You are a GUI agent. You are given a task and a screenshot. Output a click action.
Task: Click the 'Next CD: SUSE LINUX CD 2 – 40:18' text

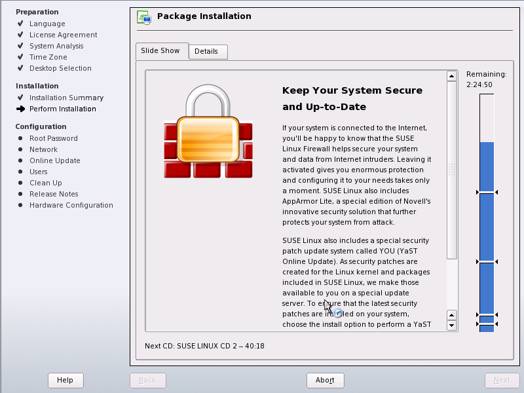click(x=204, y=346)
